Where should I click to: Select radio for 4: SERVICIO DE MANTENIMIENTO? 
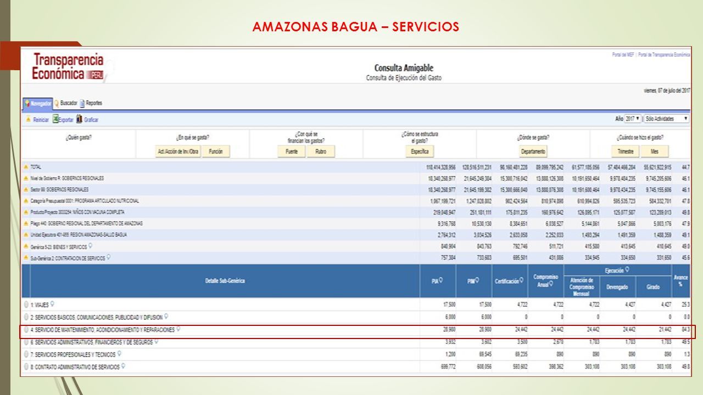point(26,330)
